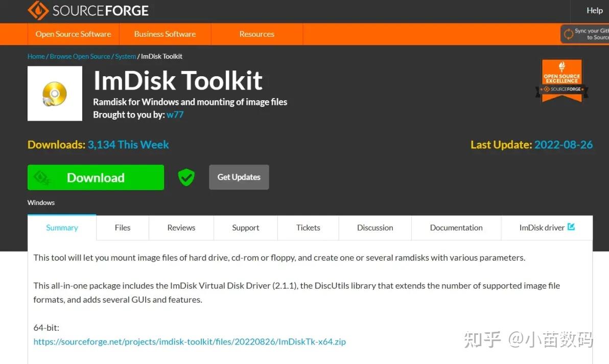Switch to the Support tab
The image size is (609, 364).
coord(245,227)
